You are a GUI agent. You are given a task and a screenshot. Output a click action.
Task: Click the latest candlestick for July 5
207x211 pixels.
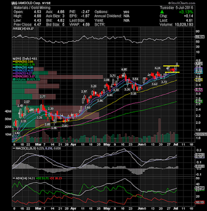[177, 64]
